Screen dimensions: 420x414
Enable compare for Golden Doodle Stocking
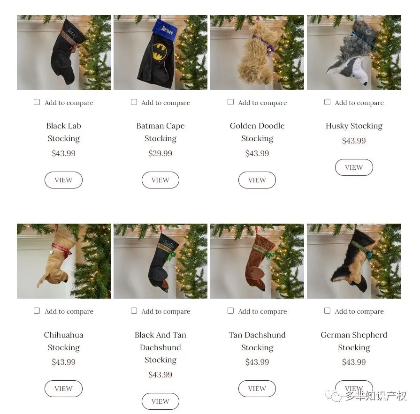pyautogui.click(x=230, y=102)
